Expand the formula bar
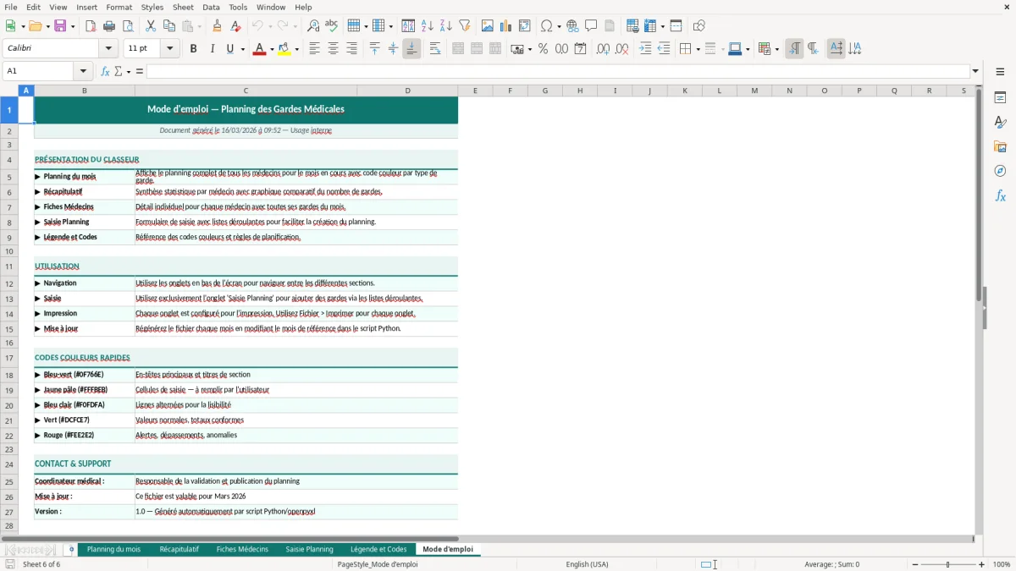1016x571 pixels. pos(975,71)
